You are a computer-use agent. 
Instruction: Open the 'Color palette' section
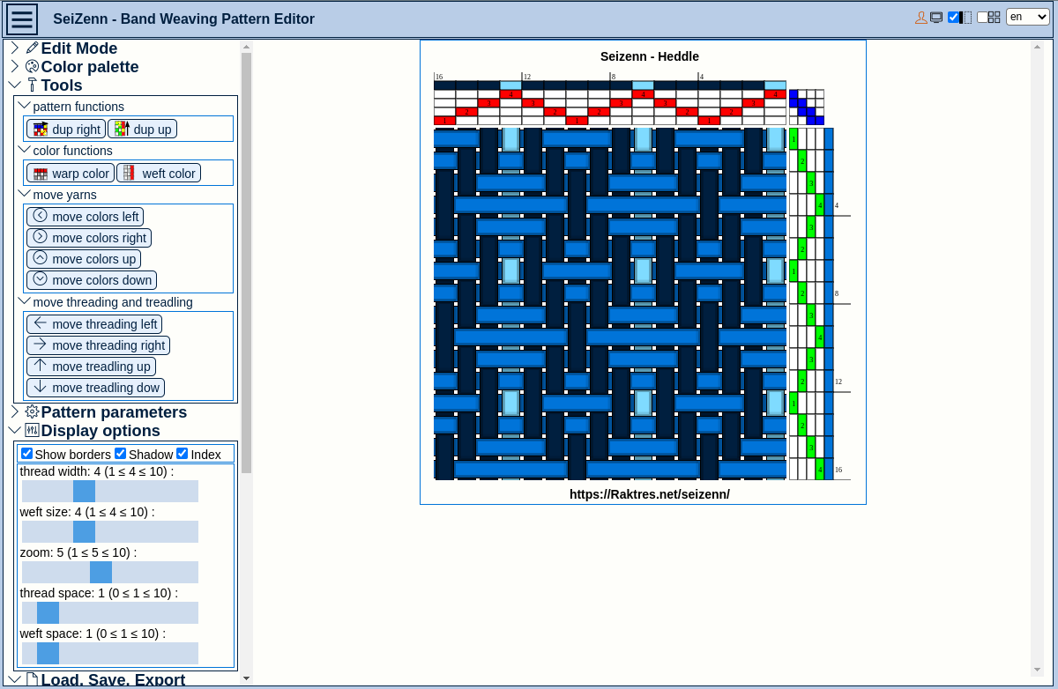(14, 66)
